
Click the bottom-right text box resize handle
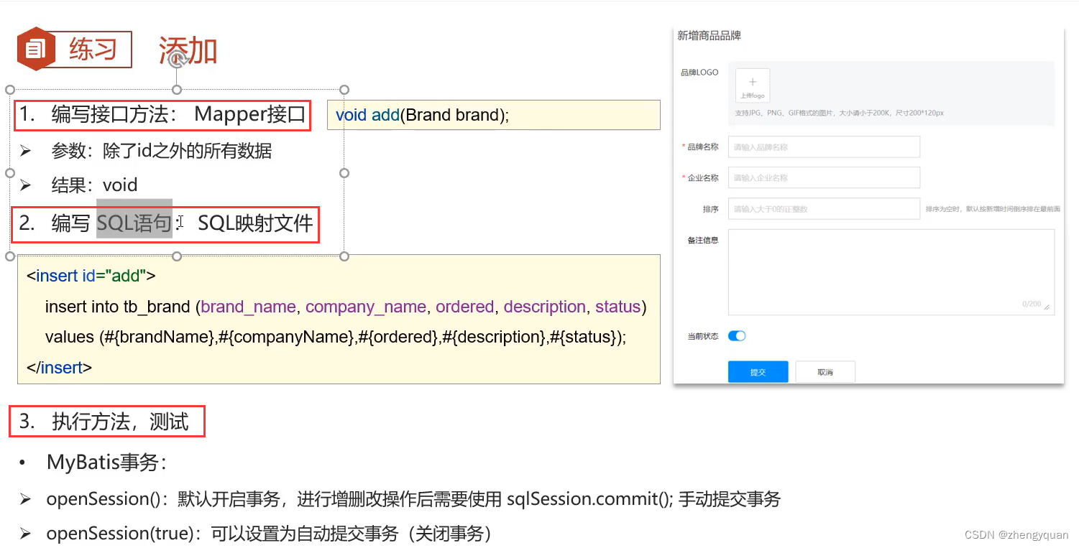pyautogui.click(x=344, y=256)
